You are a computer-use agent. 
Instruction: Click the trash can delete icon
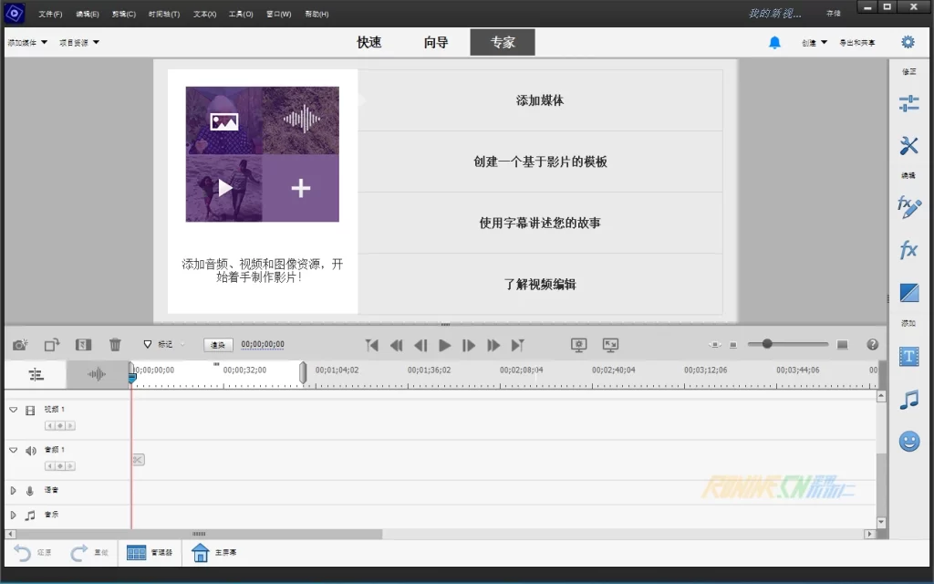click(115, 345)
